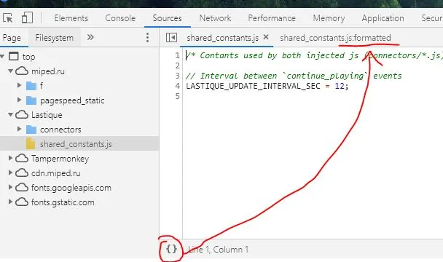The height and width of the screenshot is (262, 443).
Task: Expand the Tampermonkey node
Action: click(x=10, y=158)
